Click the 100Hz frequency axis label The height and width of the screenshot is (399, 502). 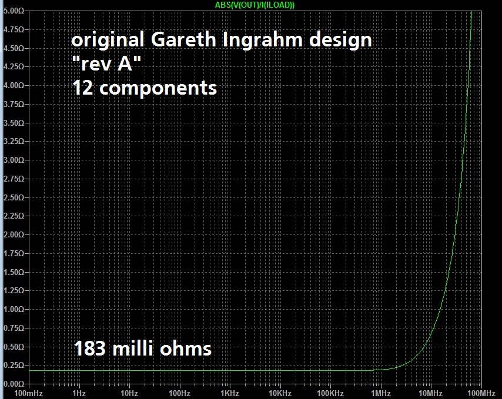[180, 393]
